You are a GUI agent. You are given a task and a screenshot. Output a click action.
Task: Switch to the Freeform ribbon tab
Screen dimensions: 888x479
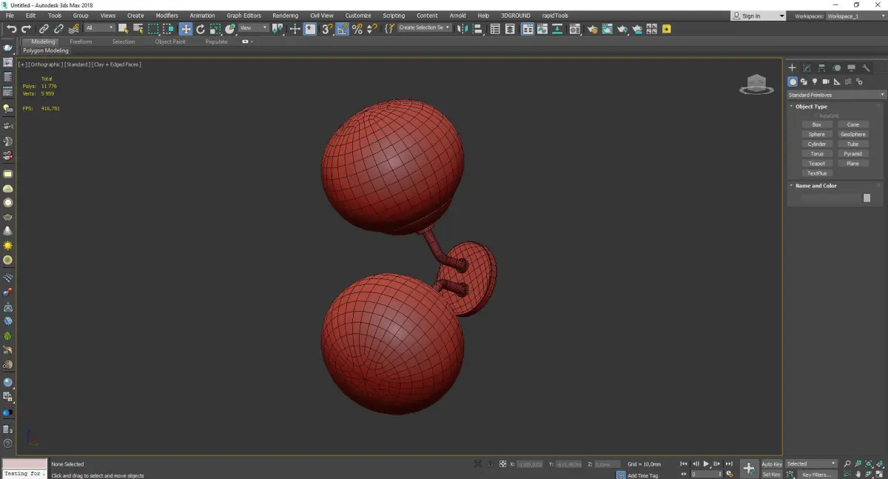81,42
